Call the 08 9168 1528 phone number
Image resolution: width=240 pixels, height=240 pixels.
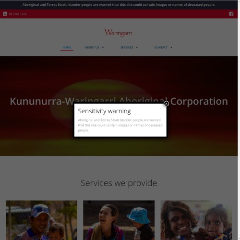pos(18,14)
